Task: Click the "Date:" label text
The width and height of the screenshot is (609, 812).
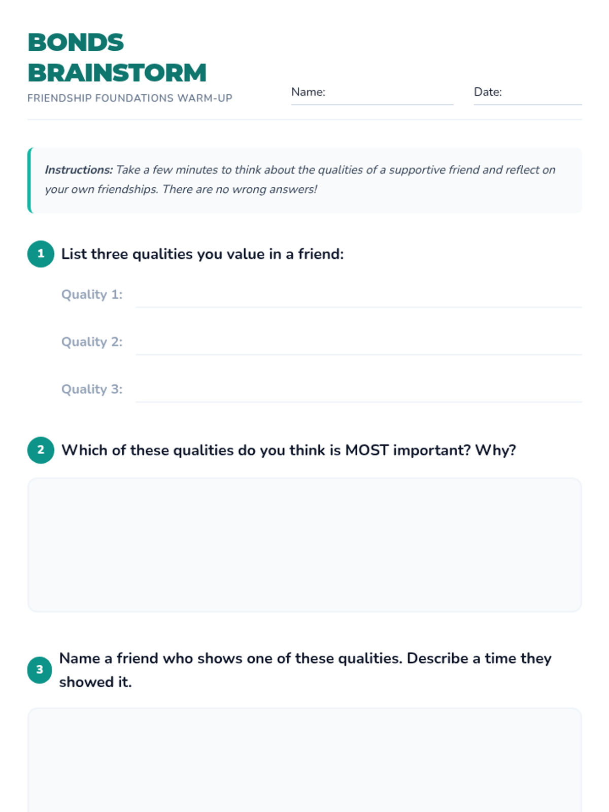Action: point(488,92)
